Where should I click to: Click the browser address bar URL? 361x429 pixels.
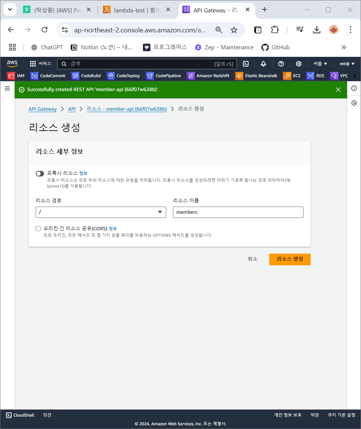click(x=140, y=30)
